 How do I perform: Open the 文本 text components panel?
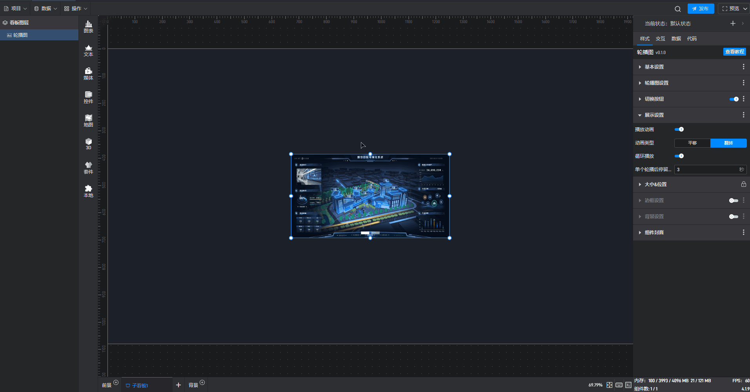(x=88, y=51)
